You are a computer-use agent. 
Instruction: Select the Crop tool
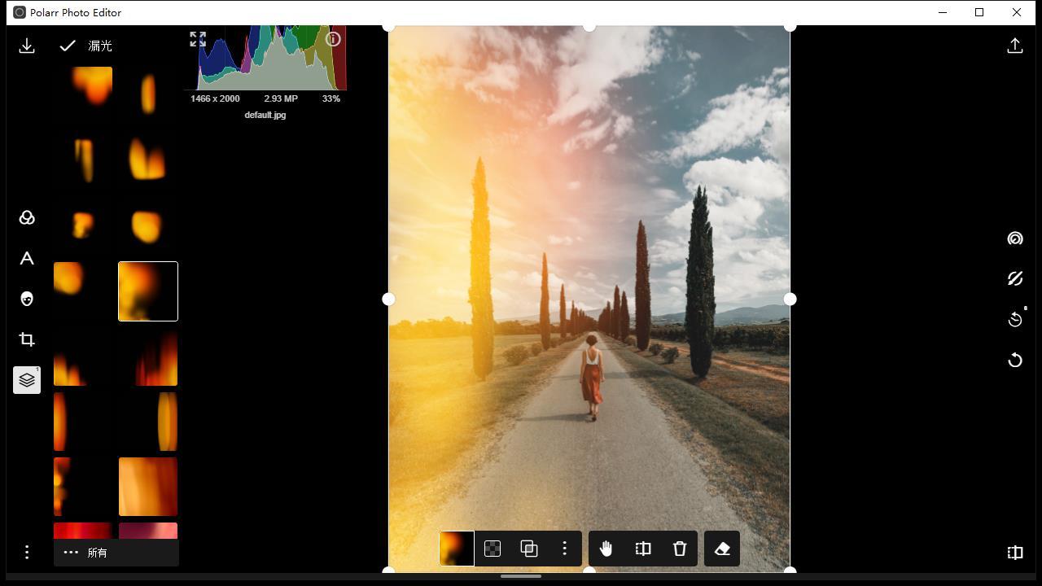pyautogui.click(x=27, y=339)
